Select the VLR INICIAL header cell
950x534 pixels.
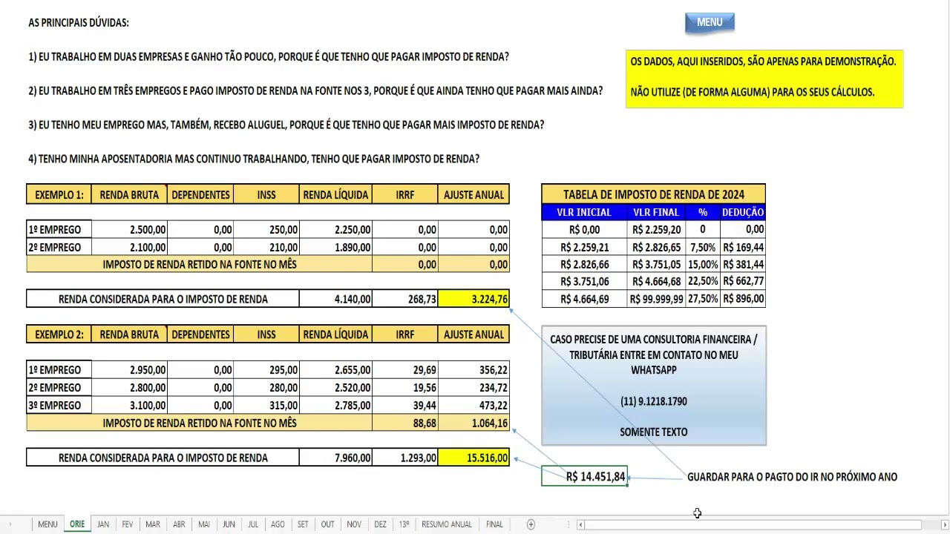click(584, 212)
